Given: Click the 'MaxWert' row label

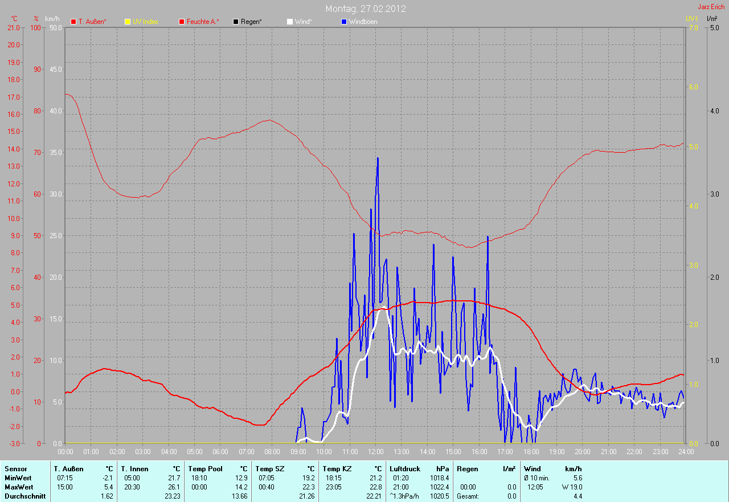Looking at the screenshot, I should click(19, 487).
